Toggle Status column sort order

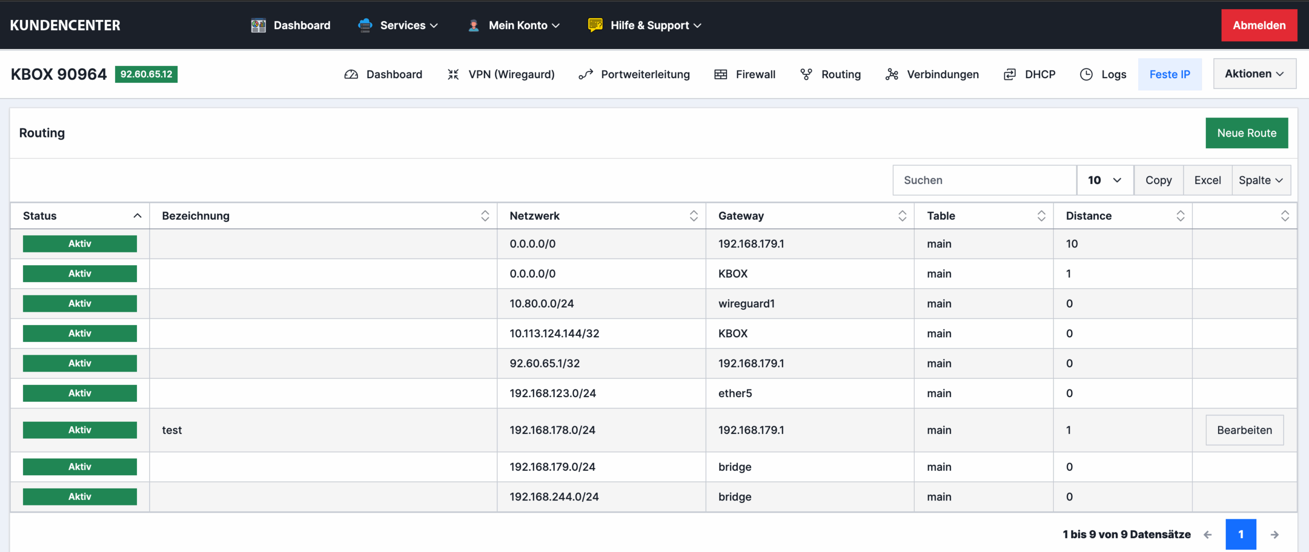point(137,216)
